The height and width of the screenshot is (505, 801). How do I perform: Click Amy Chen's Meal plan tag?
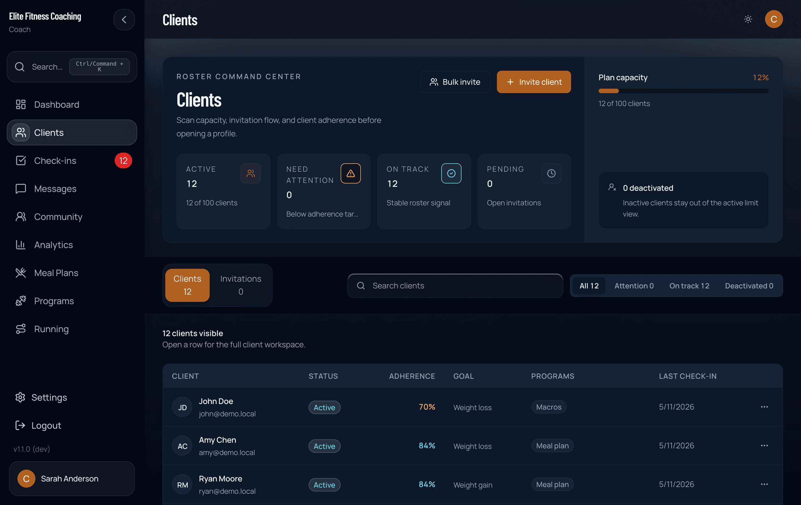pos(552,446)
